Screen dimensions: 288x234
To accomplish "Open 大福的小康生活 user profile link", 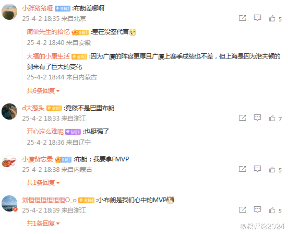I will (49, 56).
